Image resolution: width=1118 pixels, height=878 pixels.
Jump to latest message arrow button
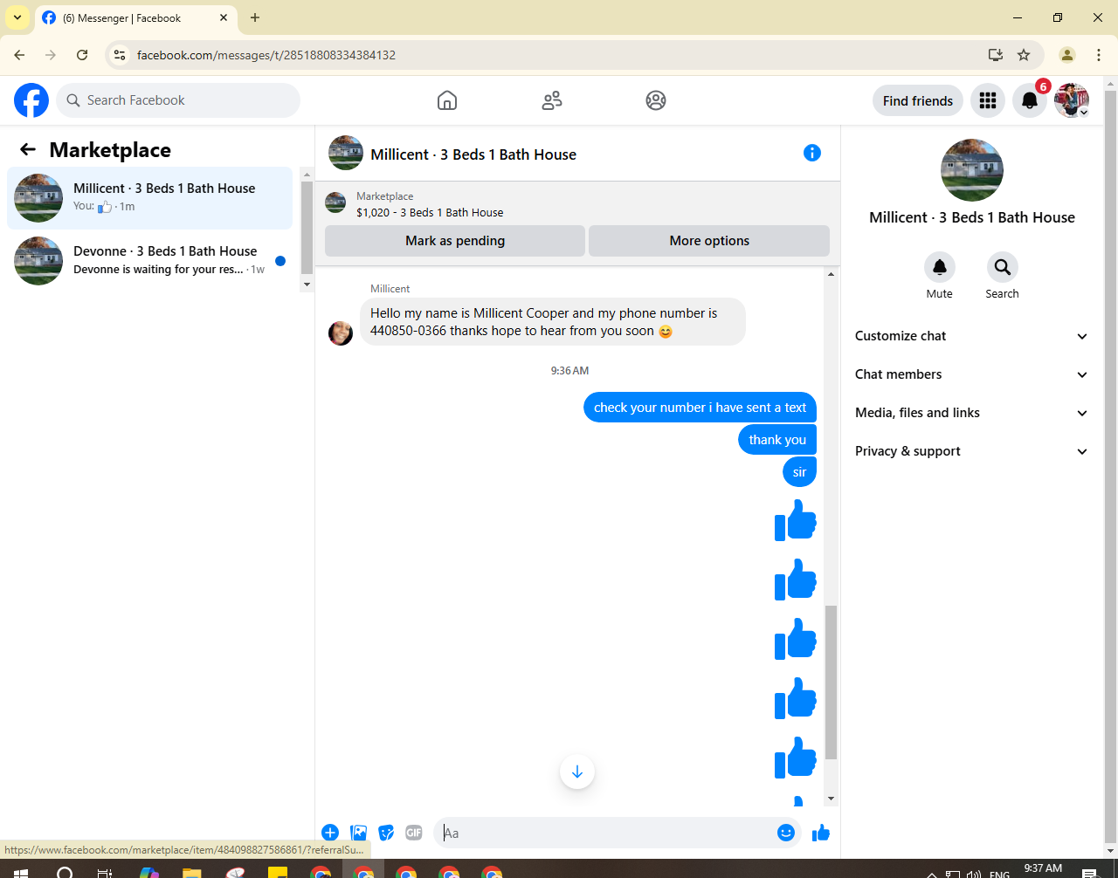pos(577,772)
